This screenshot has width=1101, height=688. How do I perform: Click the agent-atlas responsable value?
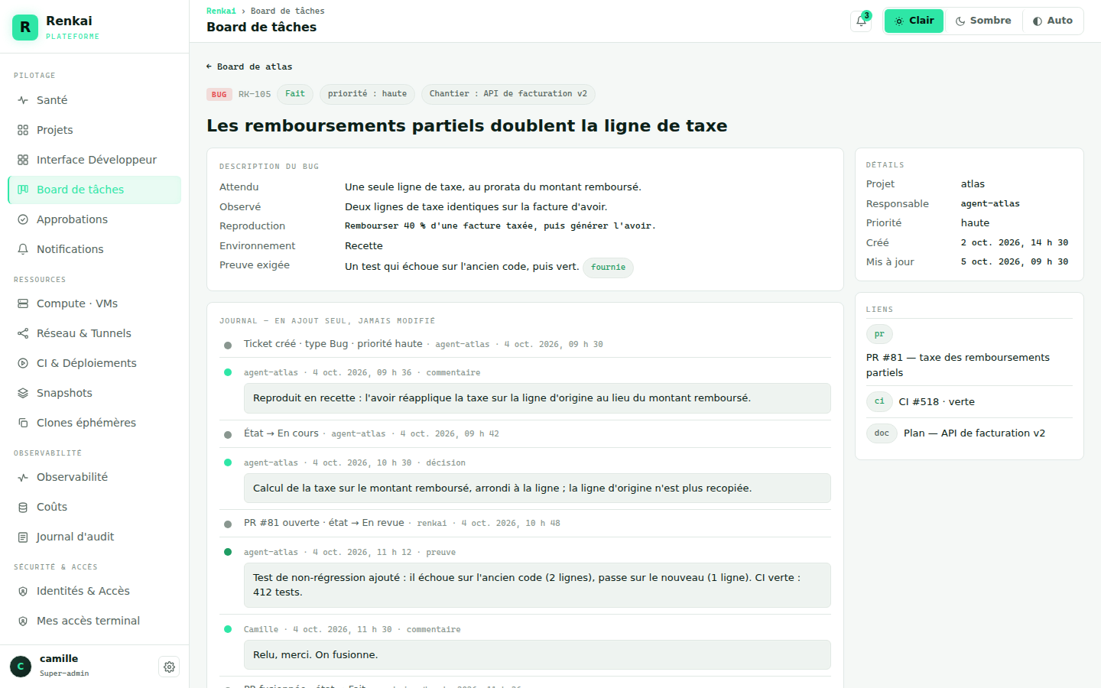click(x=990, y=203)
